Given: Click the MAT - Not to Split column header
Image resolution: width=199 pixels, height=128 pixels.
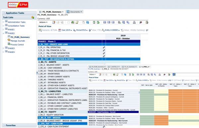Looking at the screenshot, I should [147, 85].
